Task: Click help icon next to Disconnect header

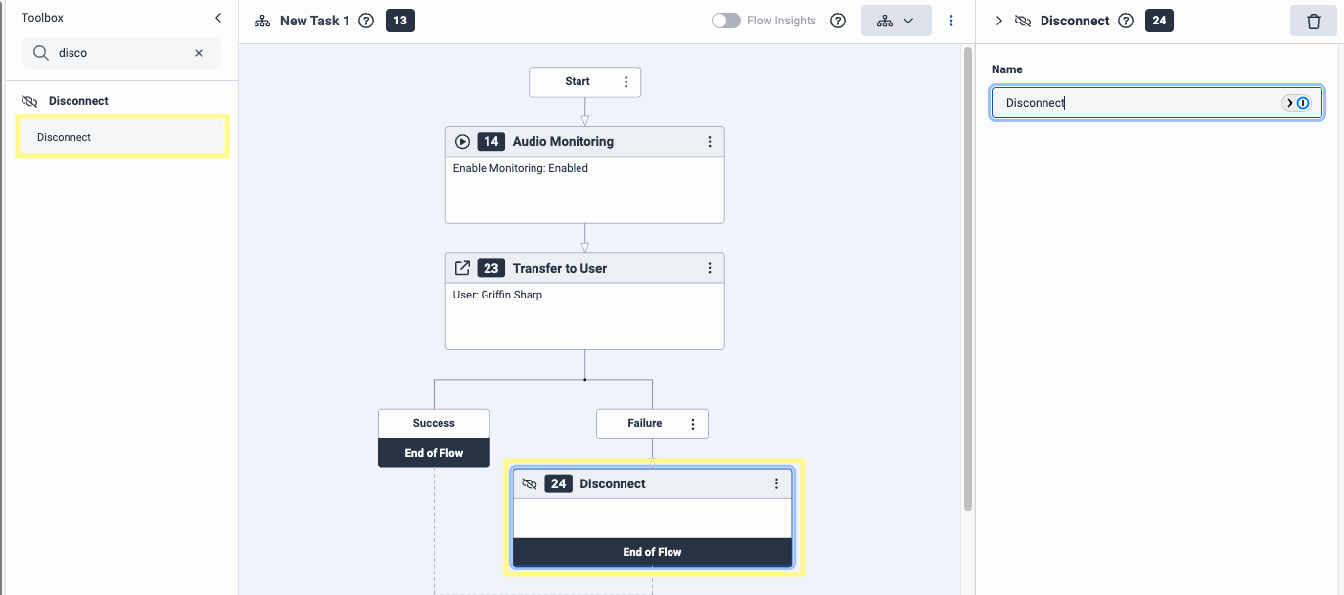Action: point(1126,21)
